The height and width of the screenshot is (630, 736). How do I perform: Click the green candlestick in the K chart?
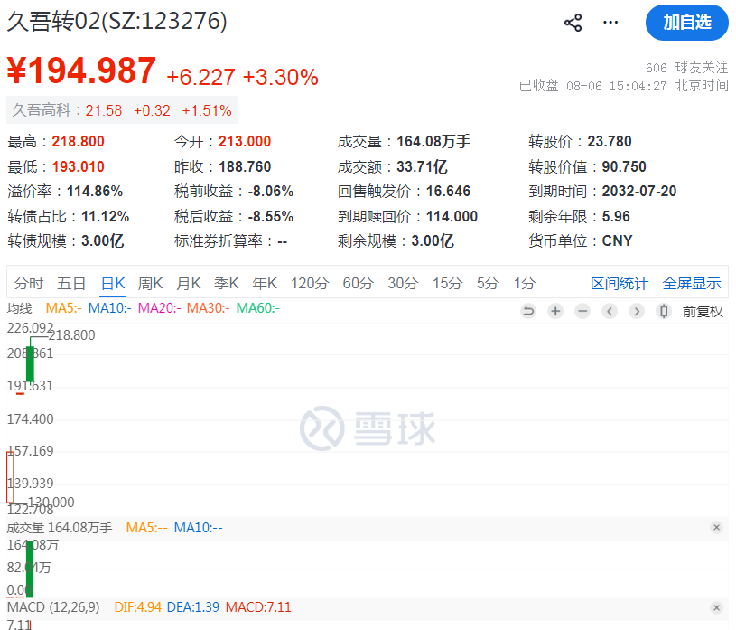[30, 363]
